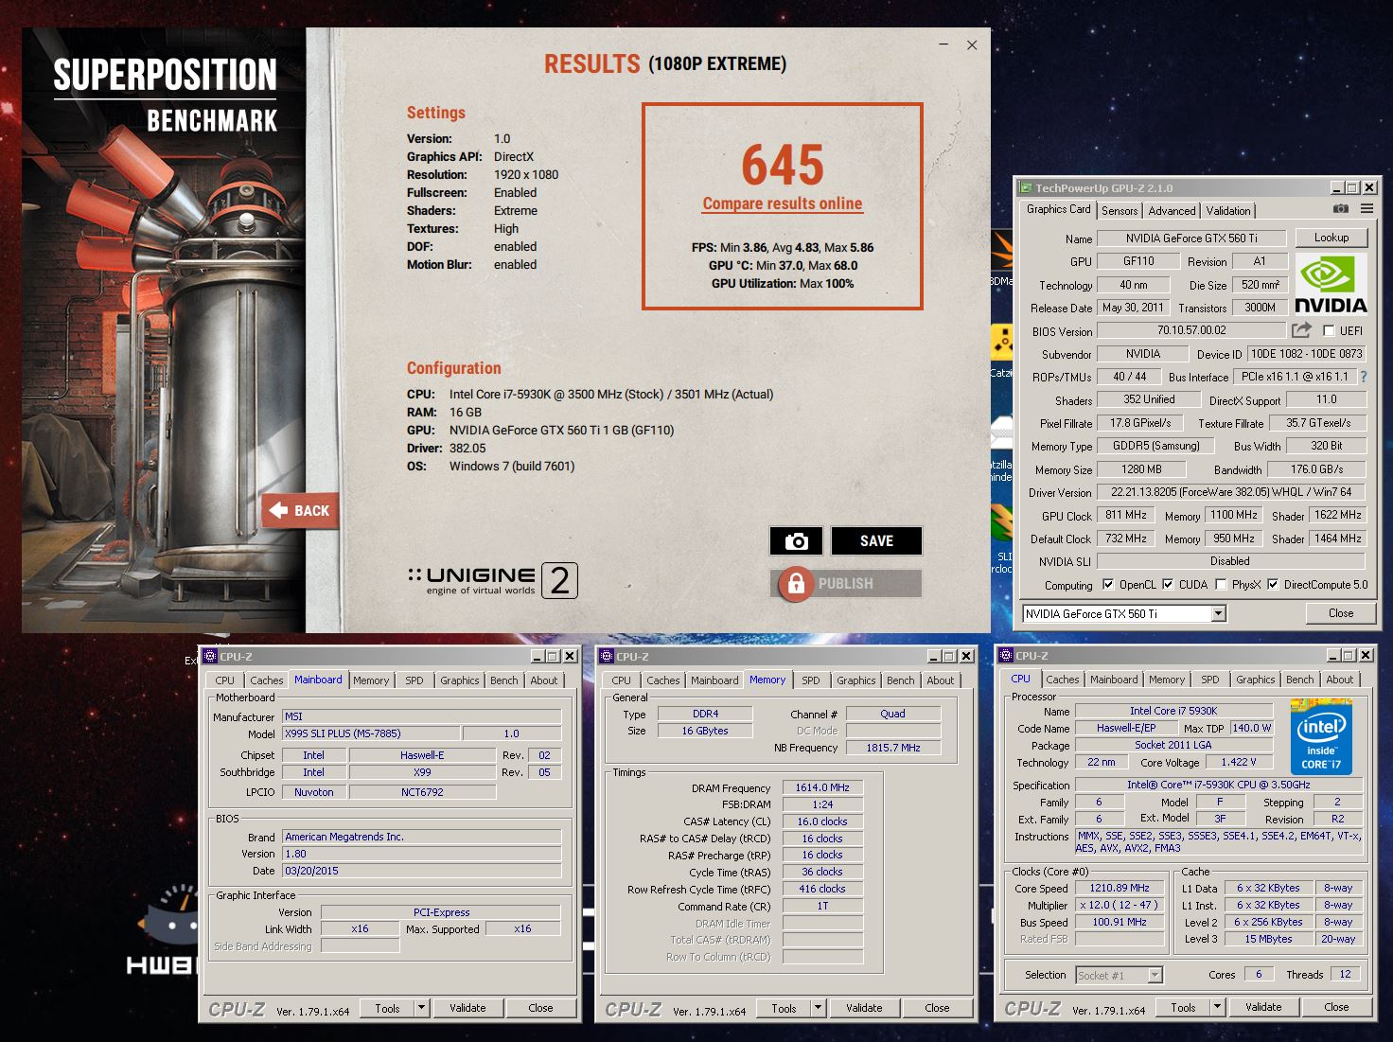Click Validate in the rightmost CPU-Z window
The height and width of the screenshot is (1042, 1393).
click(1263, 1007)
